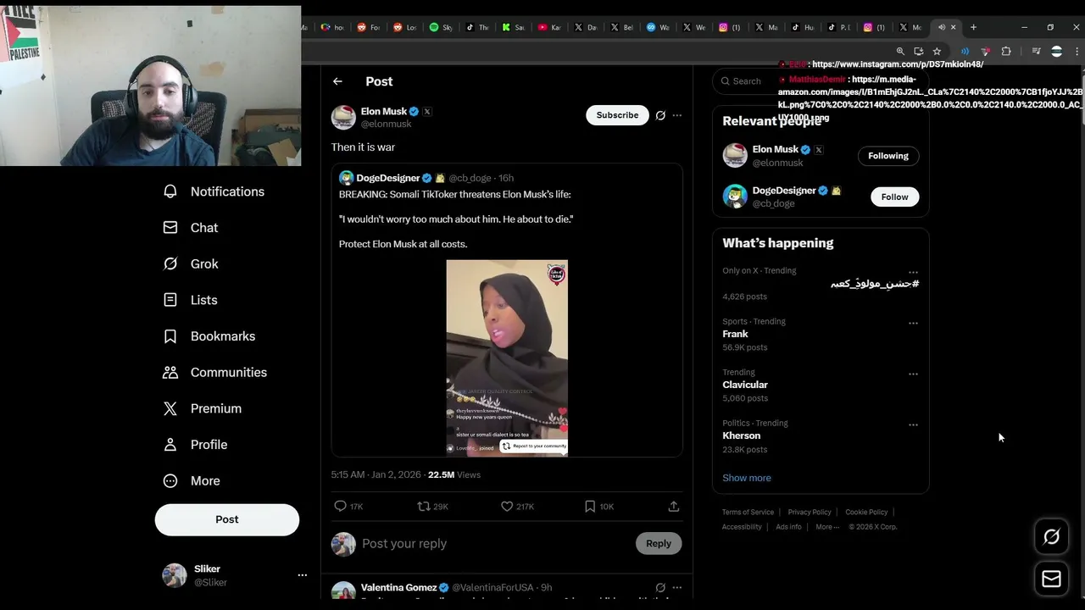Viewport: 1085px width, 610px height.
Task: Go back with the arrow beside Post
Action: pos(337,81)
